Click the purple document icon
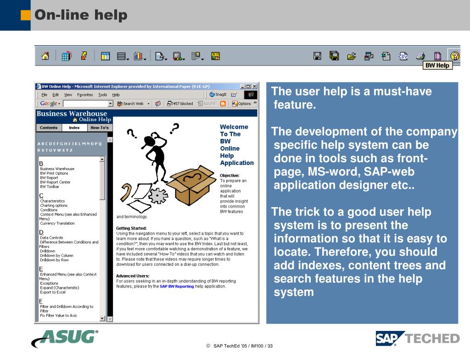The height and width of the screenshot is (352, 470). (437, 56)
